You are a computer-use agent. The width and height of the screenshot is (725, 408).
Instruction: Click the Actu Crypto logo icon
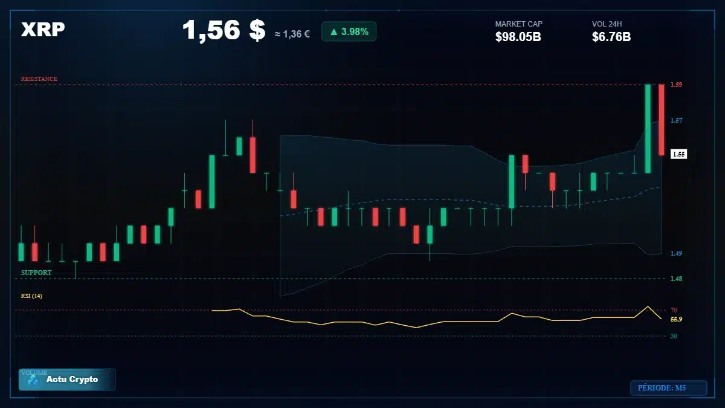(x=33, y=380)
